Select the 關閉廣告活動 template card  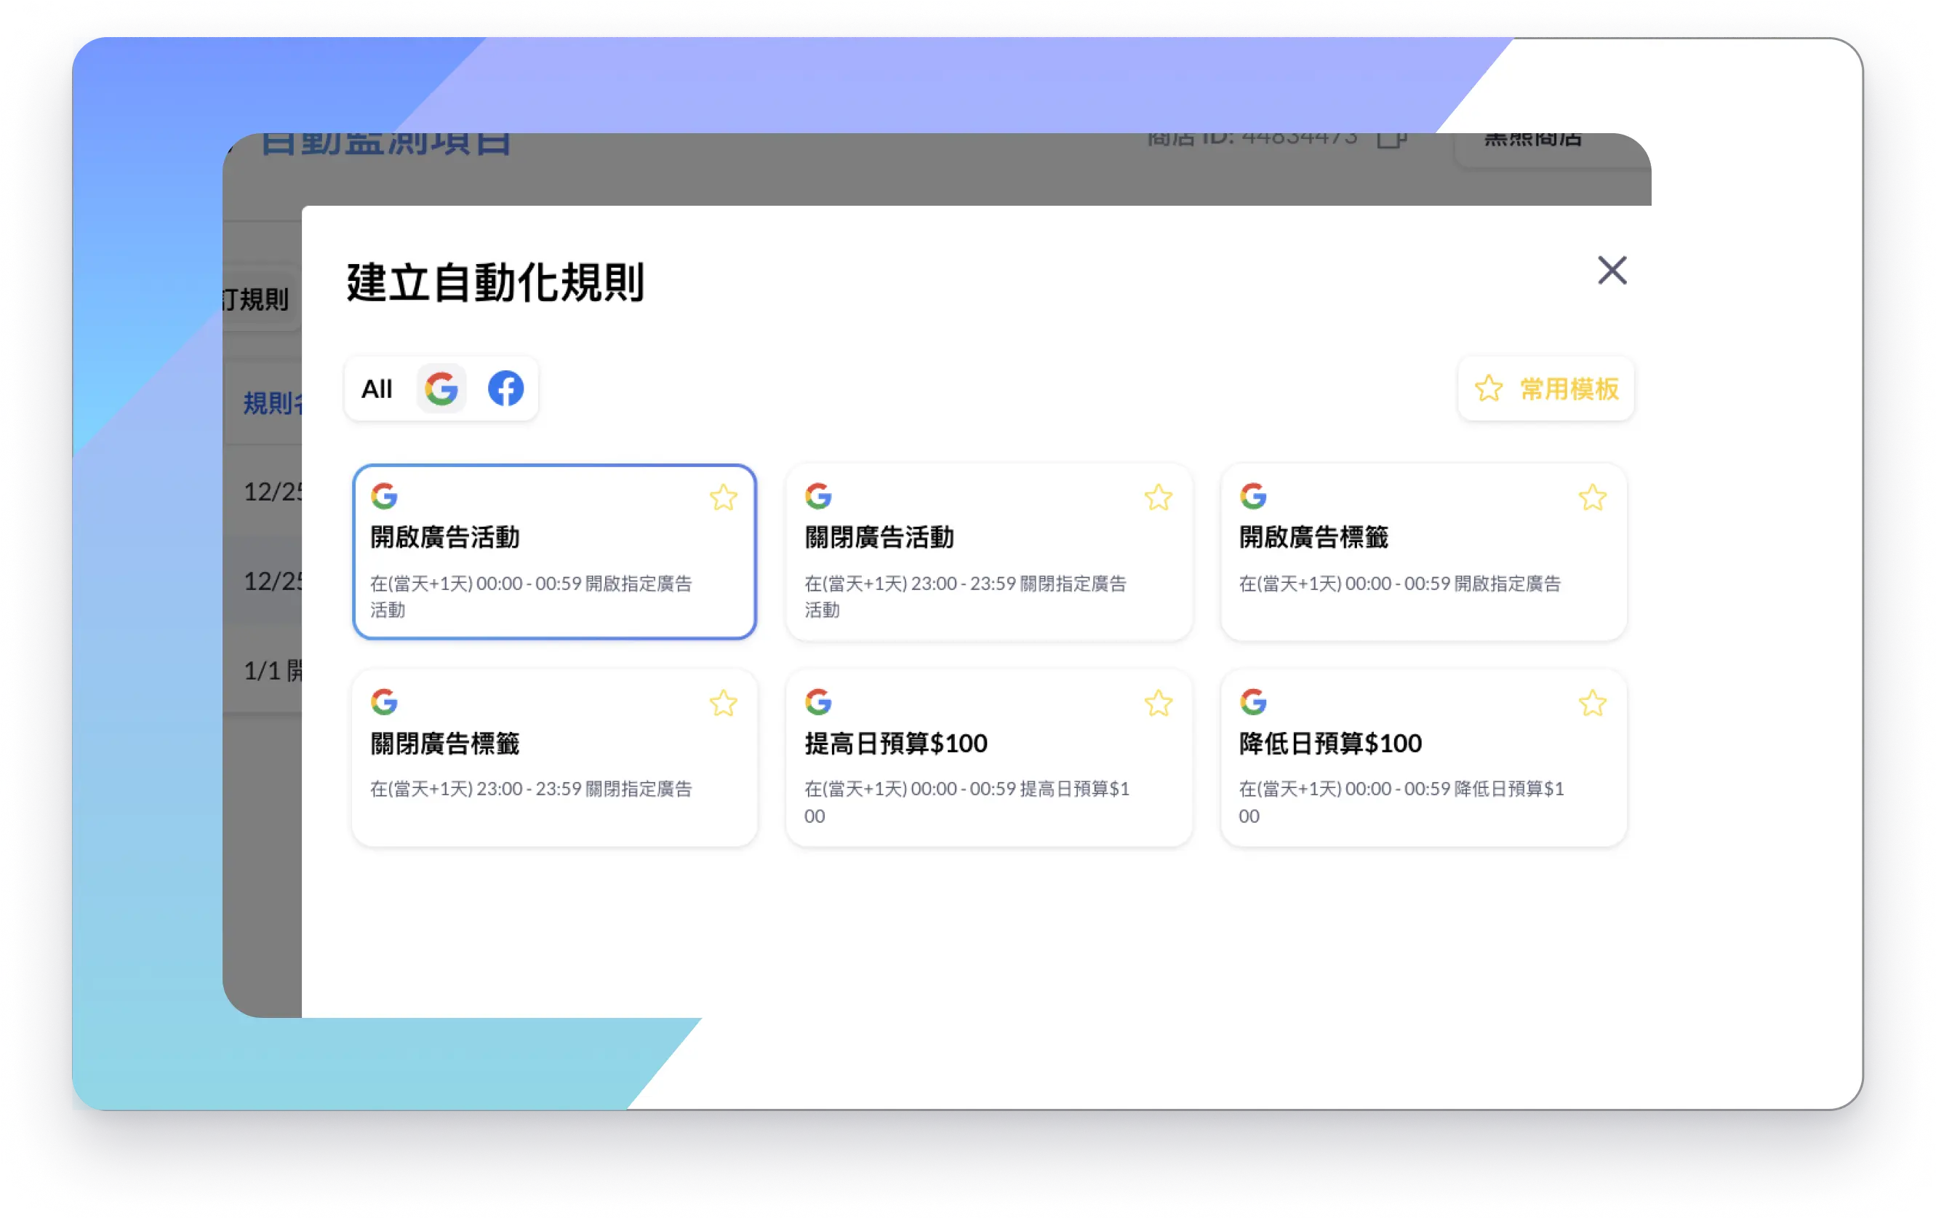[988, 563]
